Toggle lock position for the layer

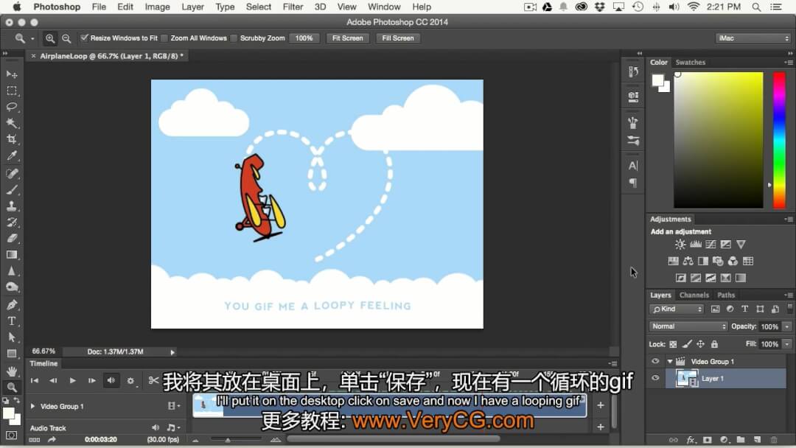point(701,344)
